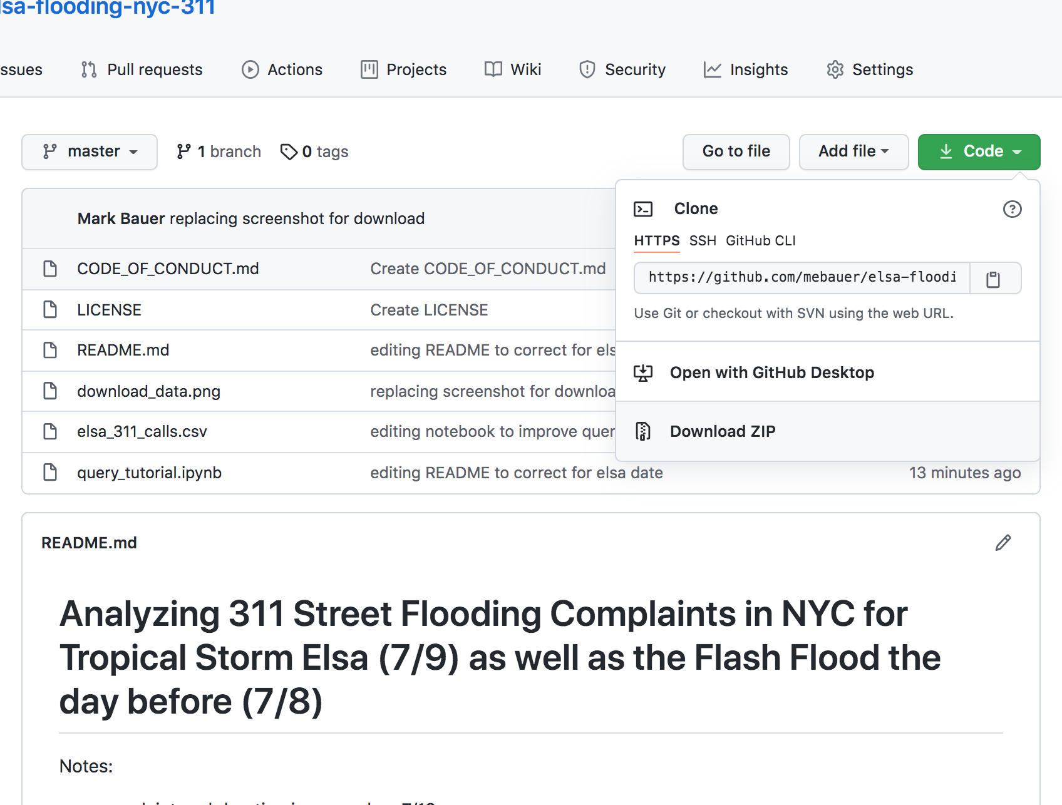Click the Go to file button
The height and width of the screenshot is (805, 1062).
pyautogui.click(x=736, y=151)
